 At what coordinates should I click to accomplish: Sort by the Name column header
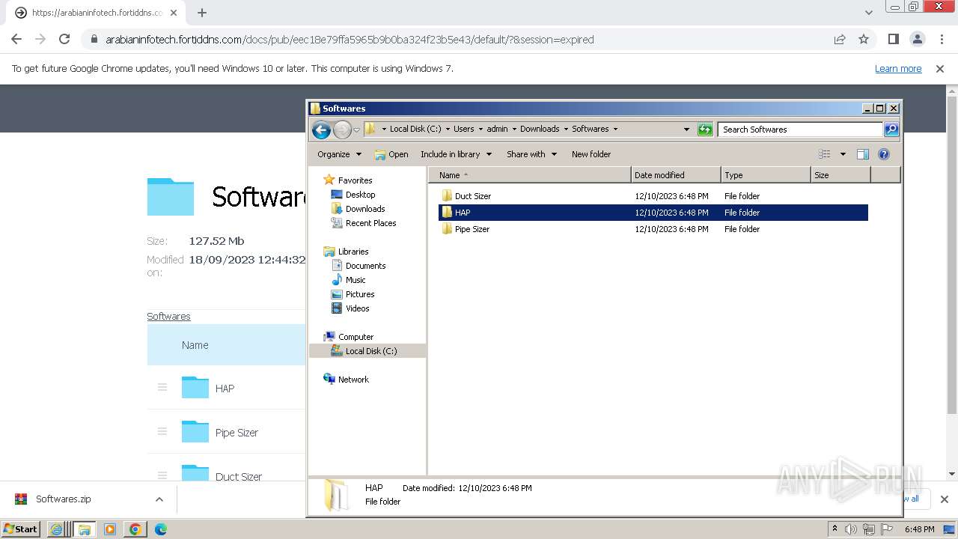point(530,175)
